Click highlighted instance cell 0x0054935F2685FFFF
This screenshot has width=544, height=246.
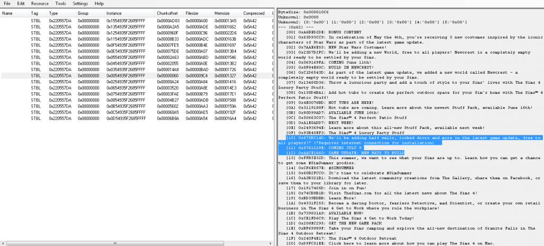click(125, 75)
